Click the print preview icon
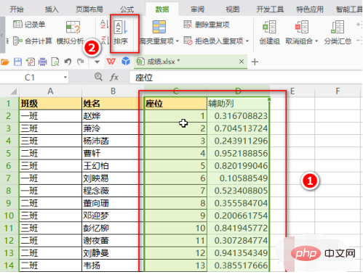 click(x=55, y=62)
